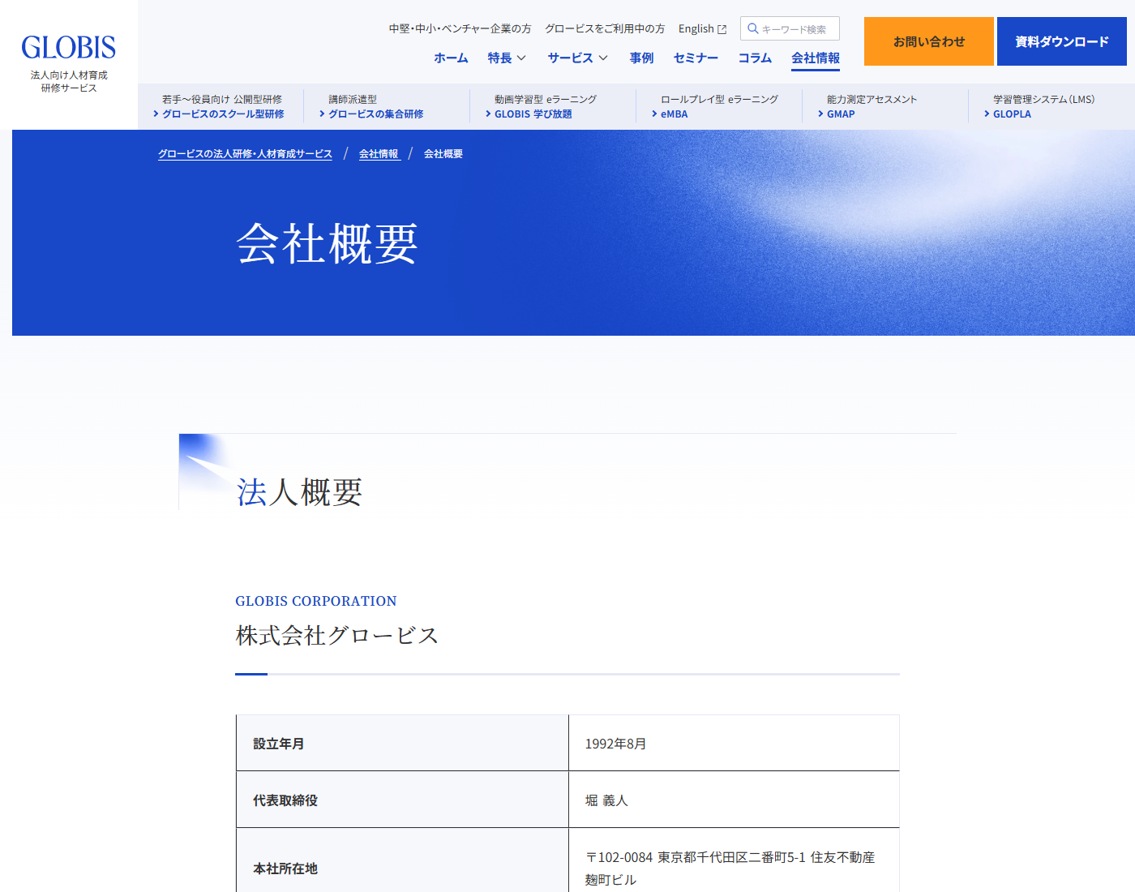Click GLOBIS CORPORATION text

click(x=316, y=601)
